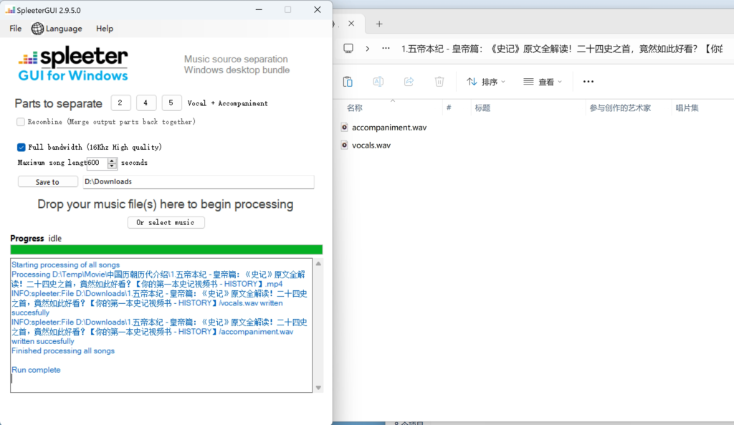Add a new File Explorer tab
734x425 pixels.
379,24
